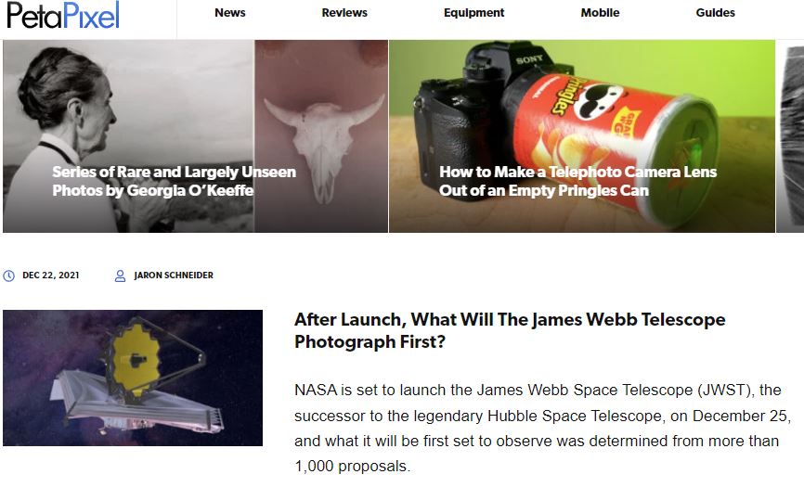Open the James Webb Telescope article title
Screen dimensions: 804x500
pyautogui.click(x=510, y=330)
